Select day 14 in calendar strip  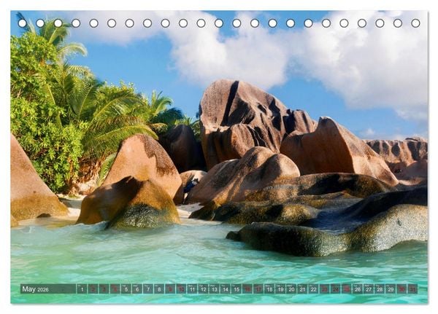226,289
